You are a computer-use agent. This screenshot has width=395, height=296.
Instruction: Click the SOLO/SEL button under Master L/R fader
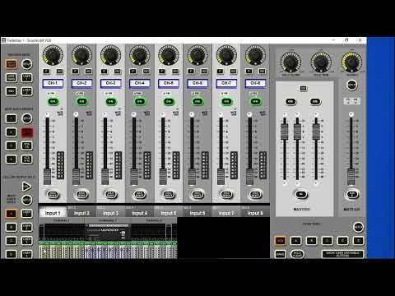click(352, 194)
